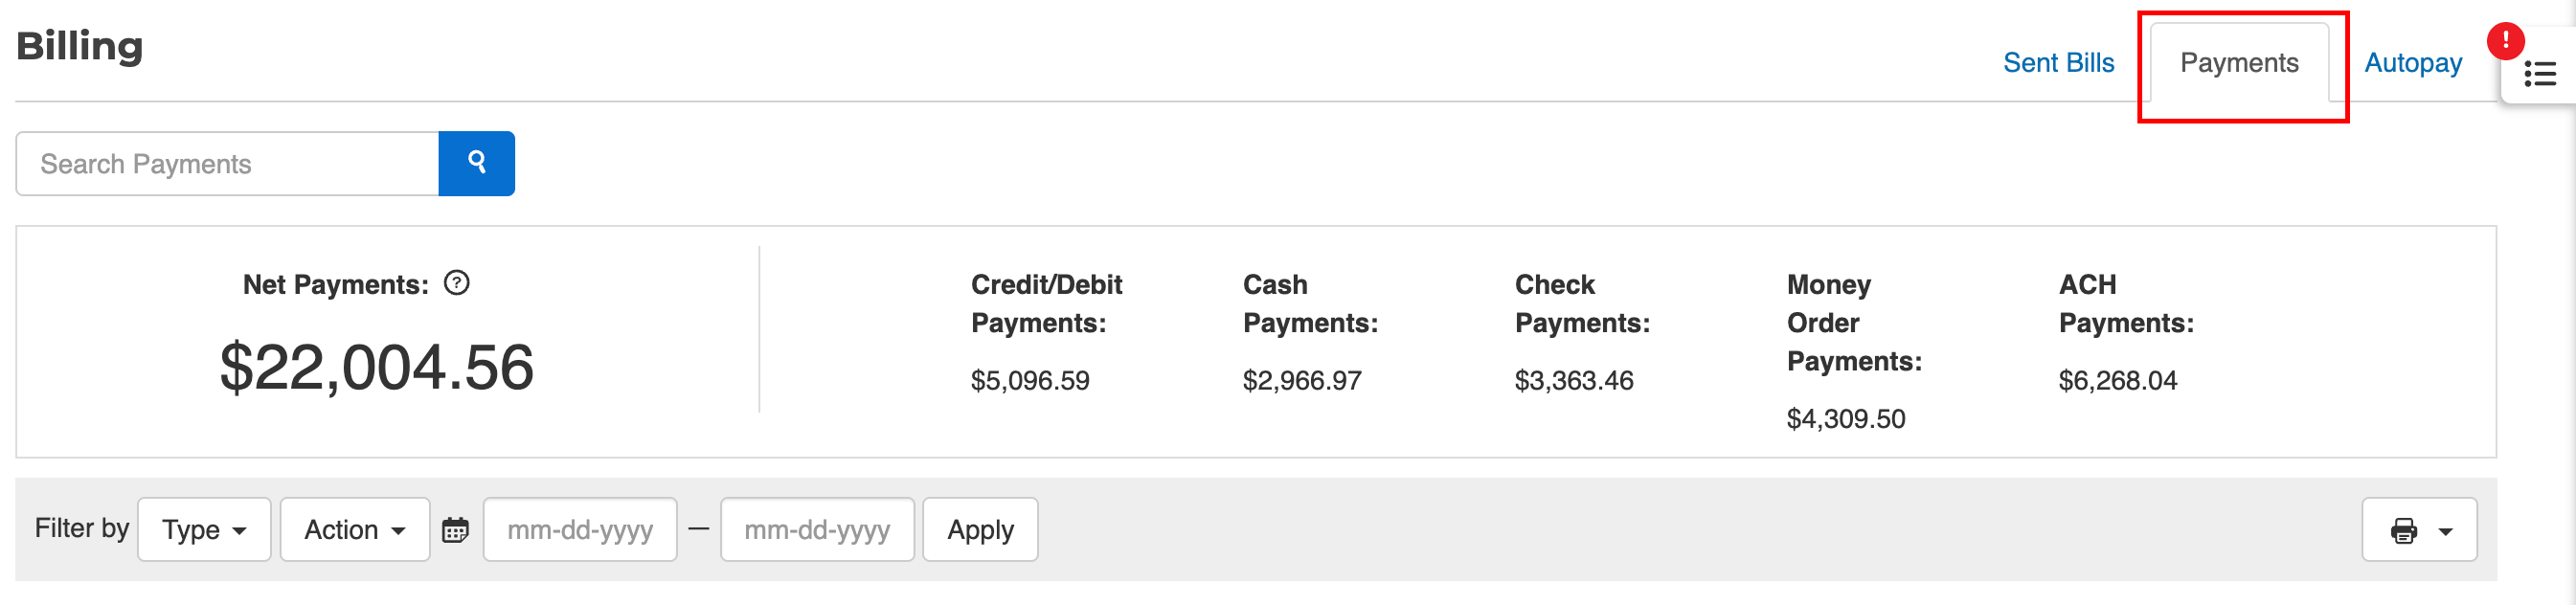The image size is (2576, 605).
Task: Click the printer icon to print payments
Action: tap(2402, 530)
